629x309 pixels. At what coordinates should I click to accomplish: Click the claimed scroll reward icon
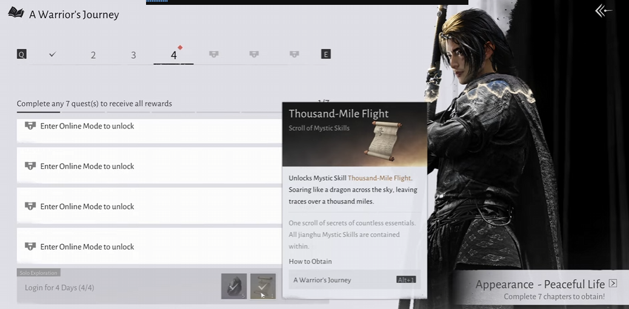(263, 287)
